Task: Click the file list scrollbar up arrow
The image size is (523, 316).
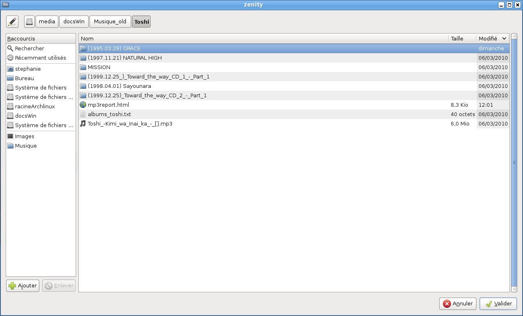Action: 514,37
